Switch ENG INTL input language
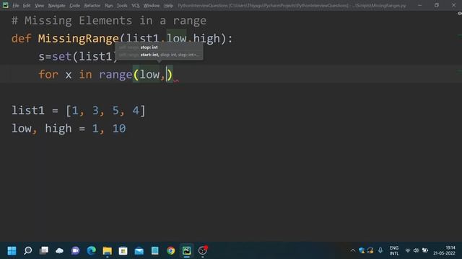The width and height of the screenshot is (462, 259). pos(394,250)
